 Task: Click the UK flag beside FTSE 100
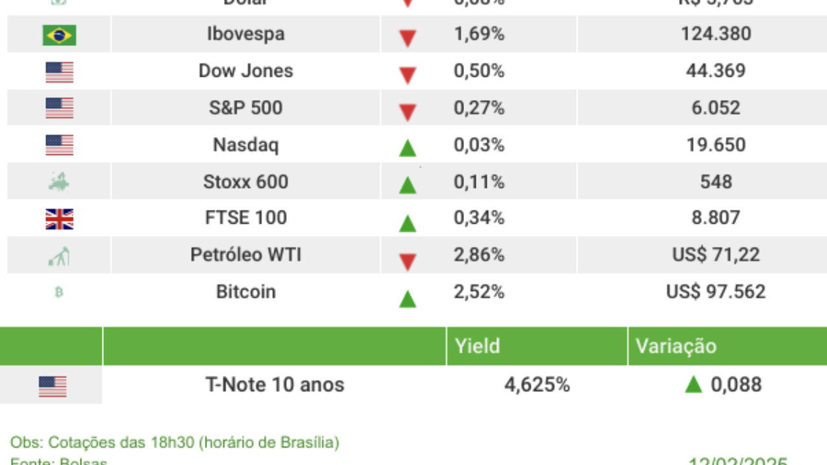tap(59, 220)
